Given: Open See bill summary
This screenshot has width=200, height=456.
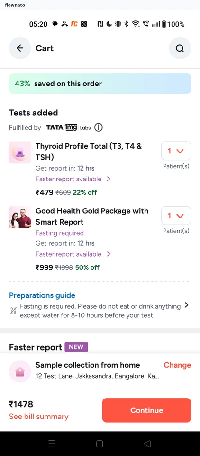Looking at the screenshot, I should point(38,417).
